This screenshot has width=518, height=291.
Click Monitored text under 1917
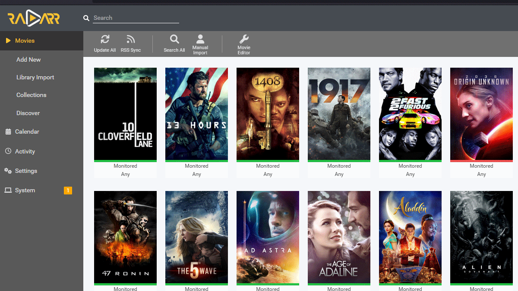click(339, 166)
